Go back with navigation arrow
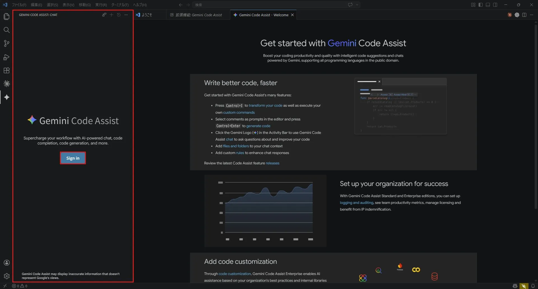 [180, 5]
